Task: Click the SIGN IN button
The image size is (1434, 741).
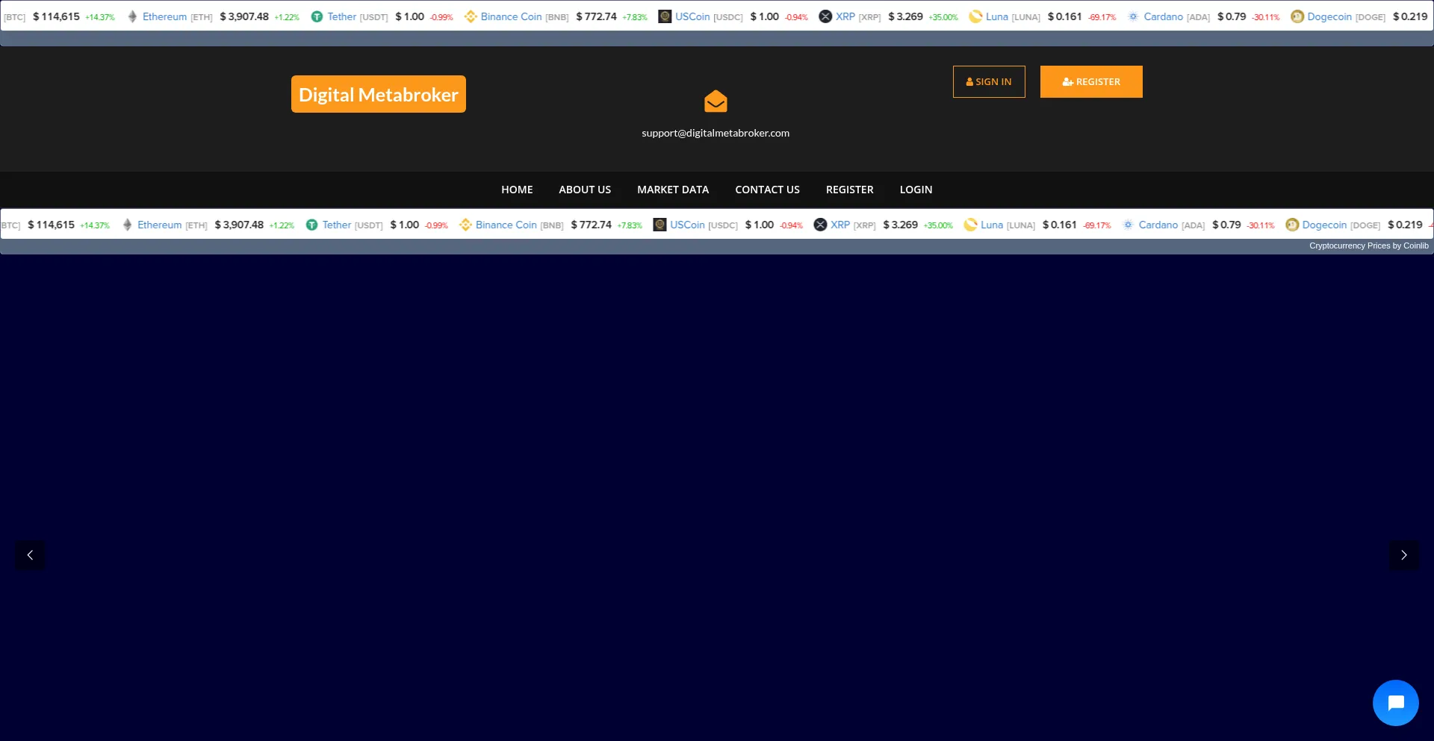Action: click(x=989, y=81)
